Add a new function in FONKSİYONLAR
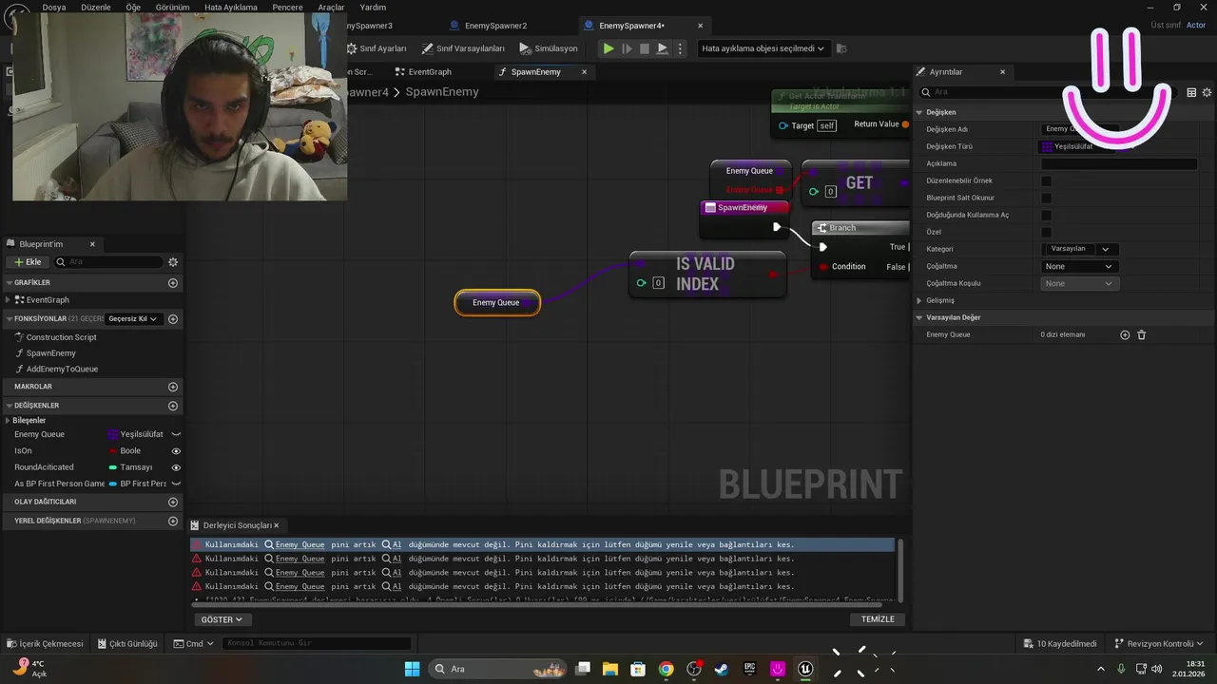This screenshot has width=1217, height=684. click(173, 319)
